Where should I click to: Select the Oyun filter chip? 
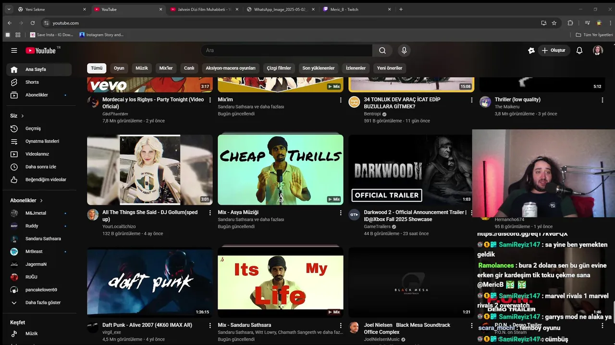119,68
